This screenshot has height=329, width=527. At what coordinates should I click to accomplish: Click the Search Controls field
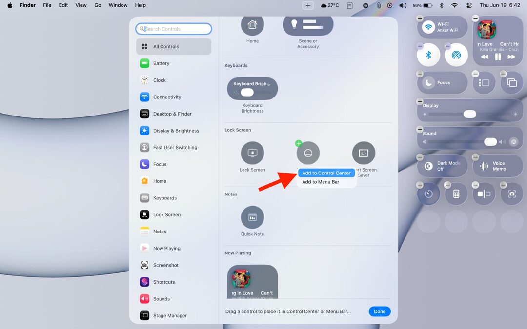174,29
